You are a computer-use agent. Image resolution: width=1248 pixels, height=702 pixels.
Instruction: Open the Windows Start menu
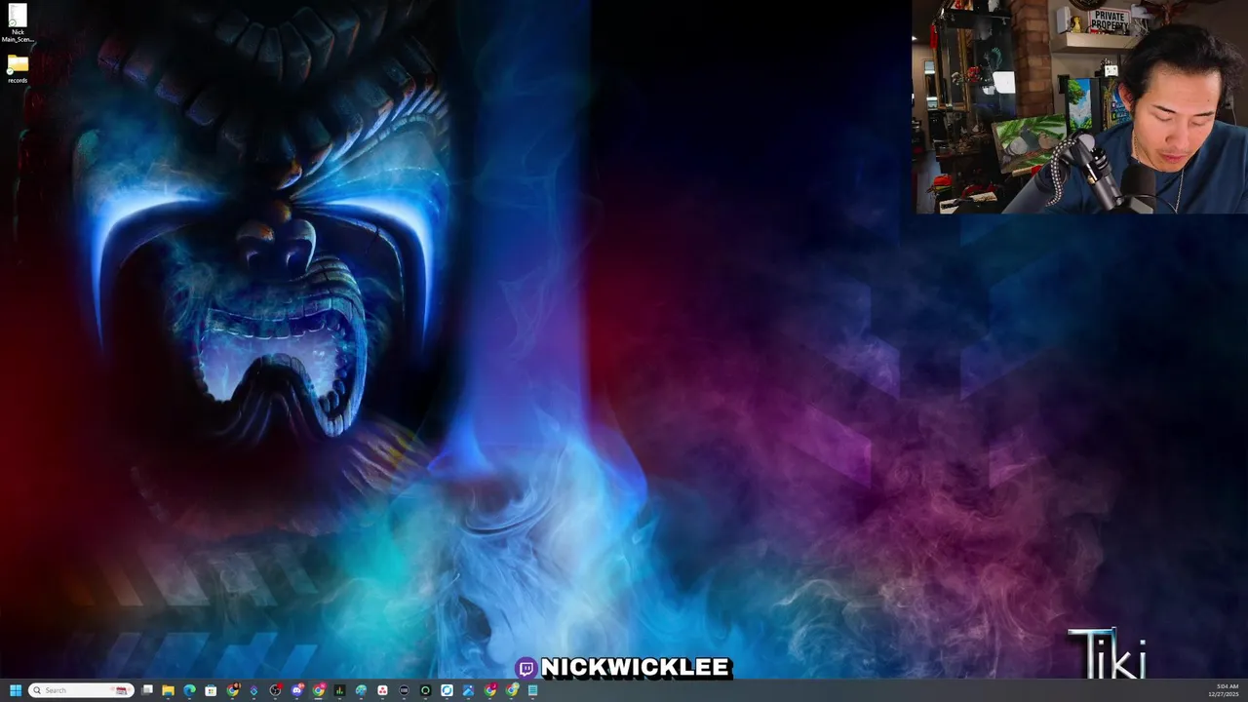click(16, 690)
